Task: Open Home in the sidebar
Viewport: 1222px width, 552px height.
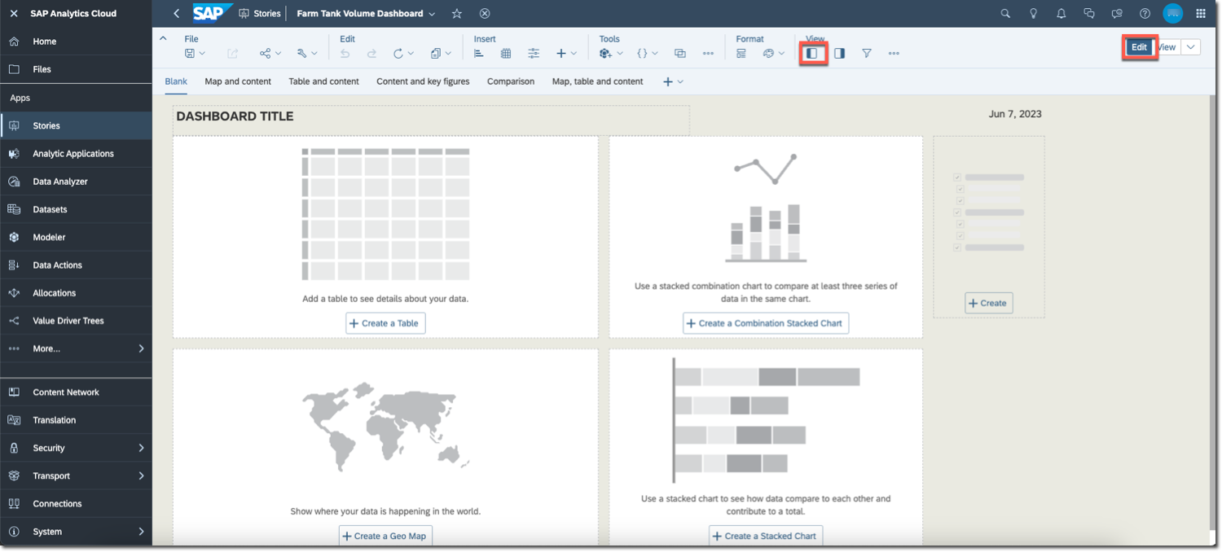Action: 76,42
